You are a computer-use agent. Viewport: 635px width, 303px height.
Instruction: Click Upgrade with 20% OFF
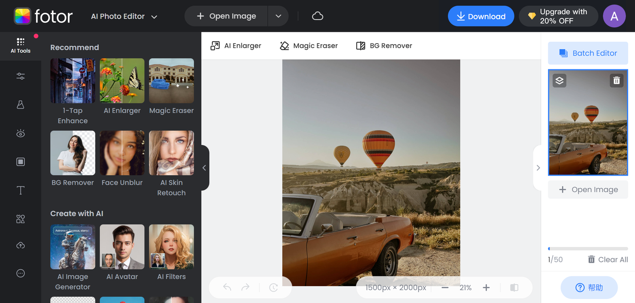[x=559, y=16]
